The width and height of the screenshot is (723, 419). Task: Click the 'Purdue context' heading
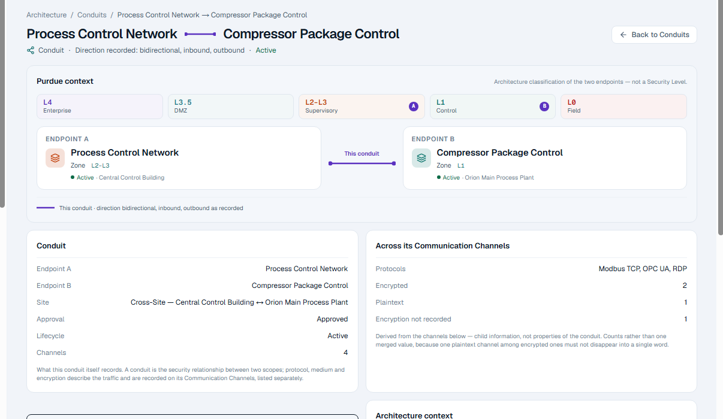(65, 81)
